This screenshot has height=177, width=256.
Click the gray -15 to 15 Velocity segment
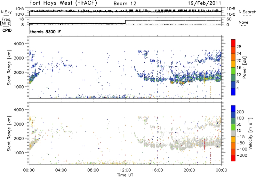(x=233, y=133)
